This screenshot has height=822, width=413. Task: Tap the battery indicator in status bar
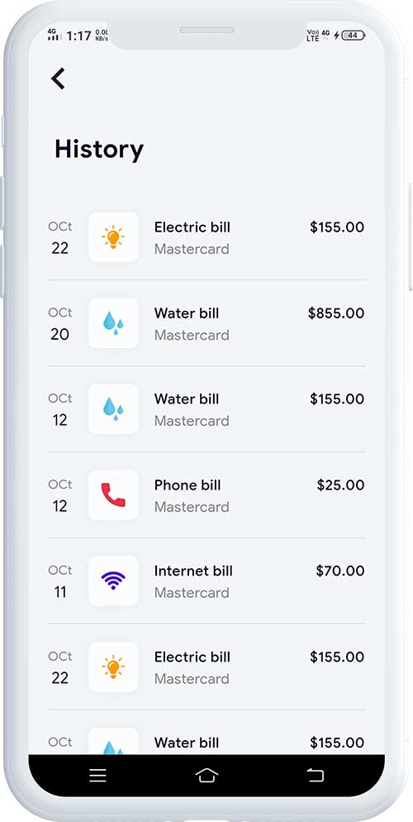(x=354, y=35)
